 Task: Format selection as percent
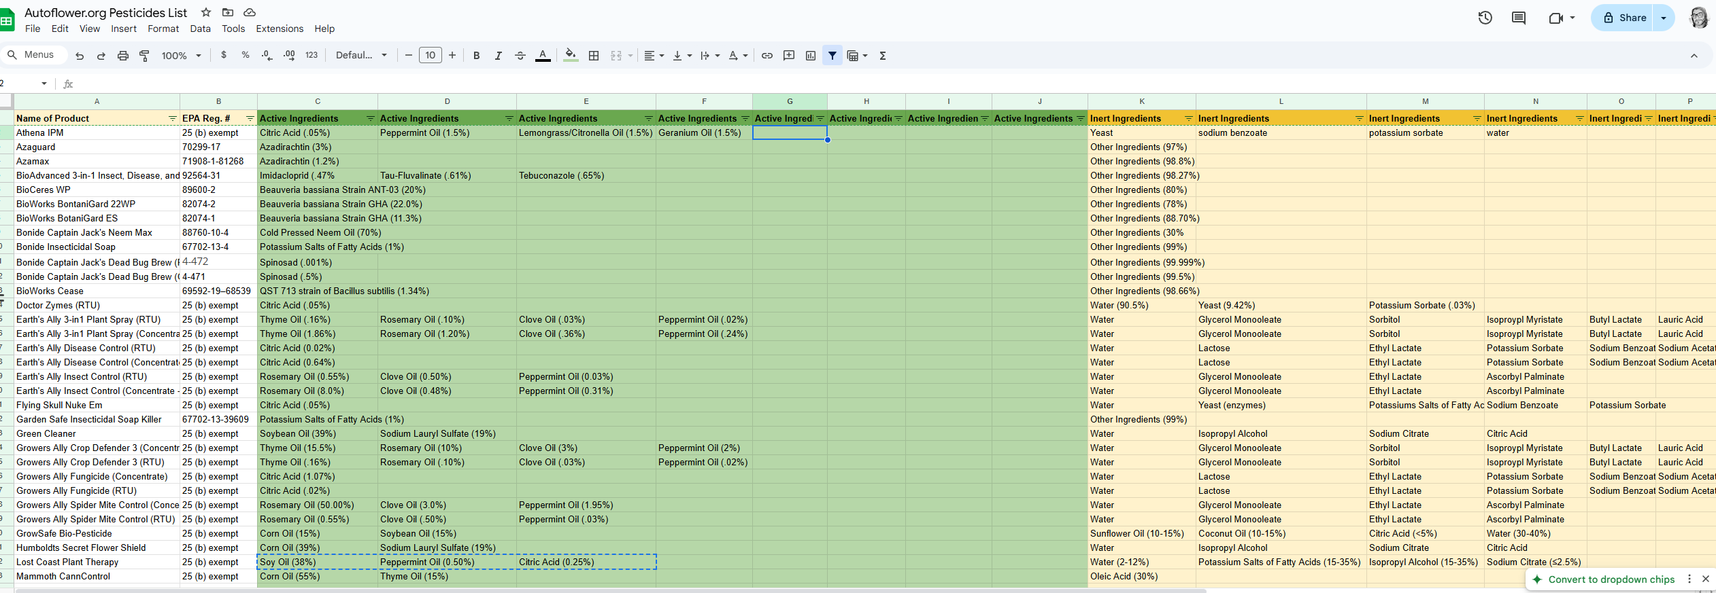(246, 55)
